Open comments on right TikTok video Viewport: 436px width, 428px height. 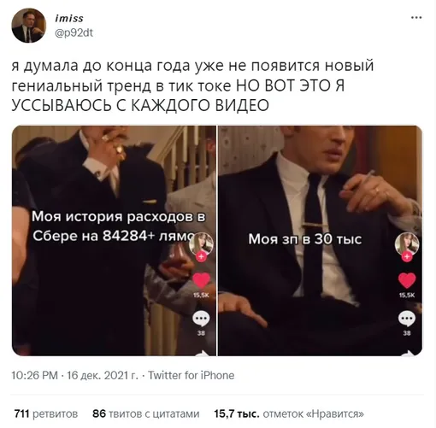tap(407, 319)
